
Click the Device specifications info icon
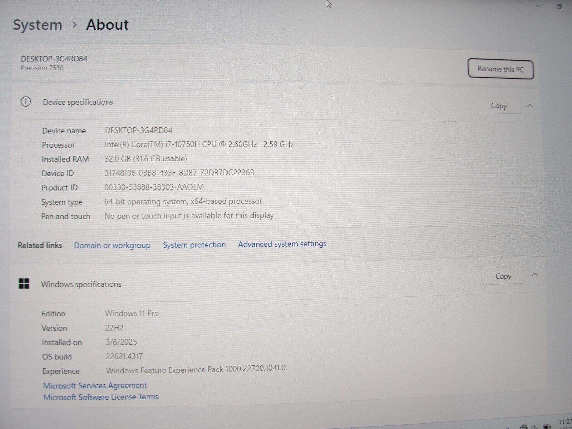[26, 102]
